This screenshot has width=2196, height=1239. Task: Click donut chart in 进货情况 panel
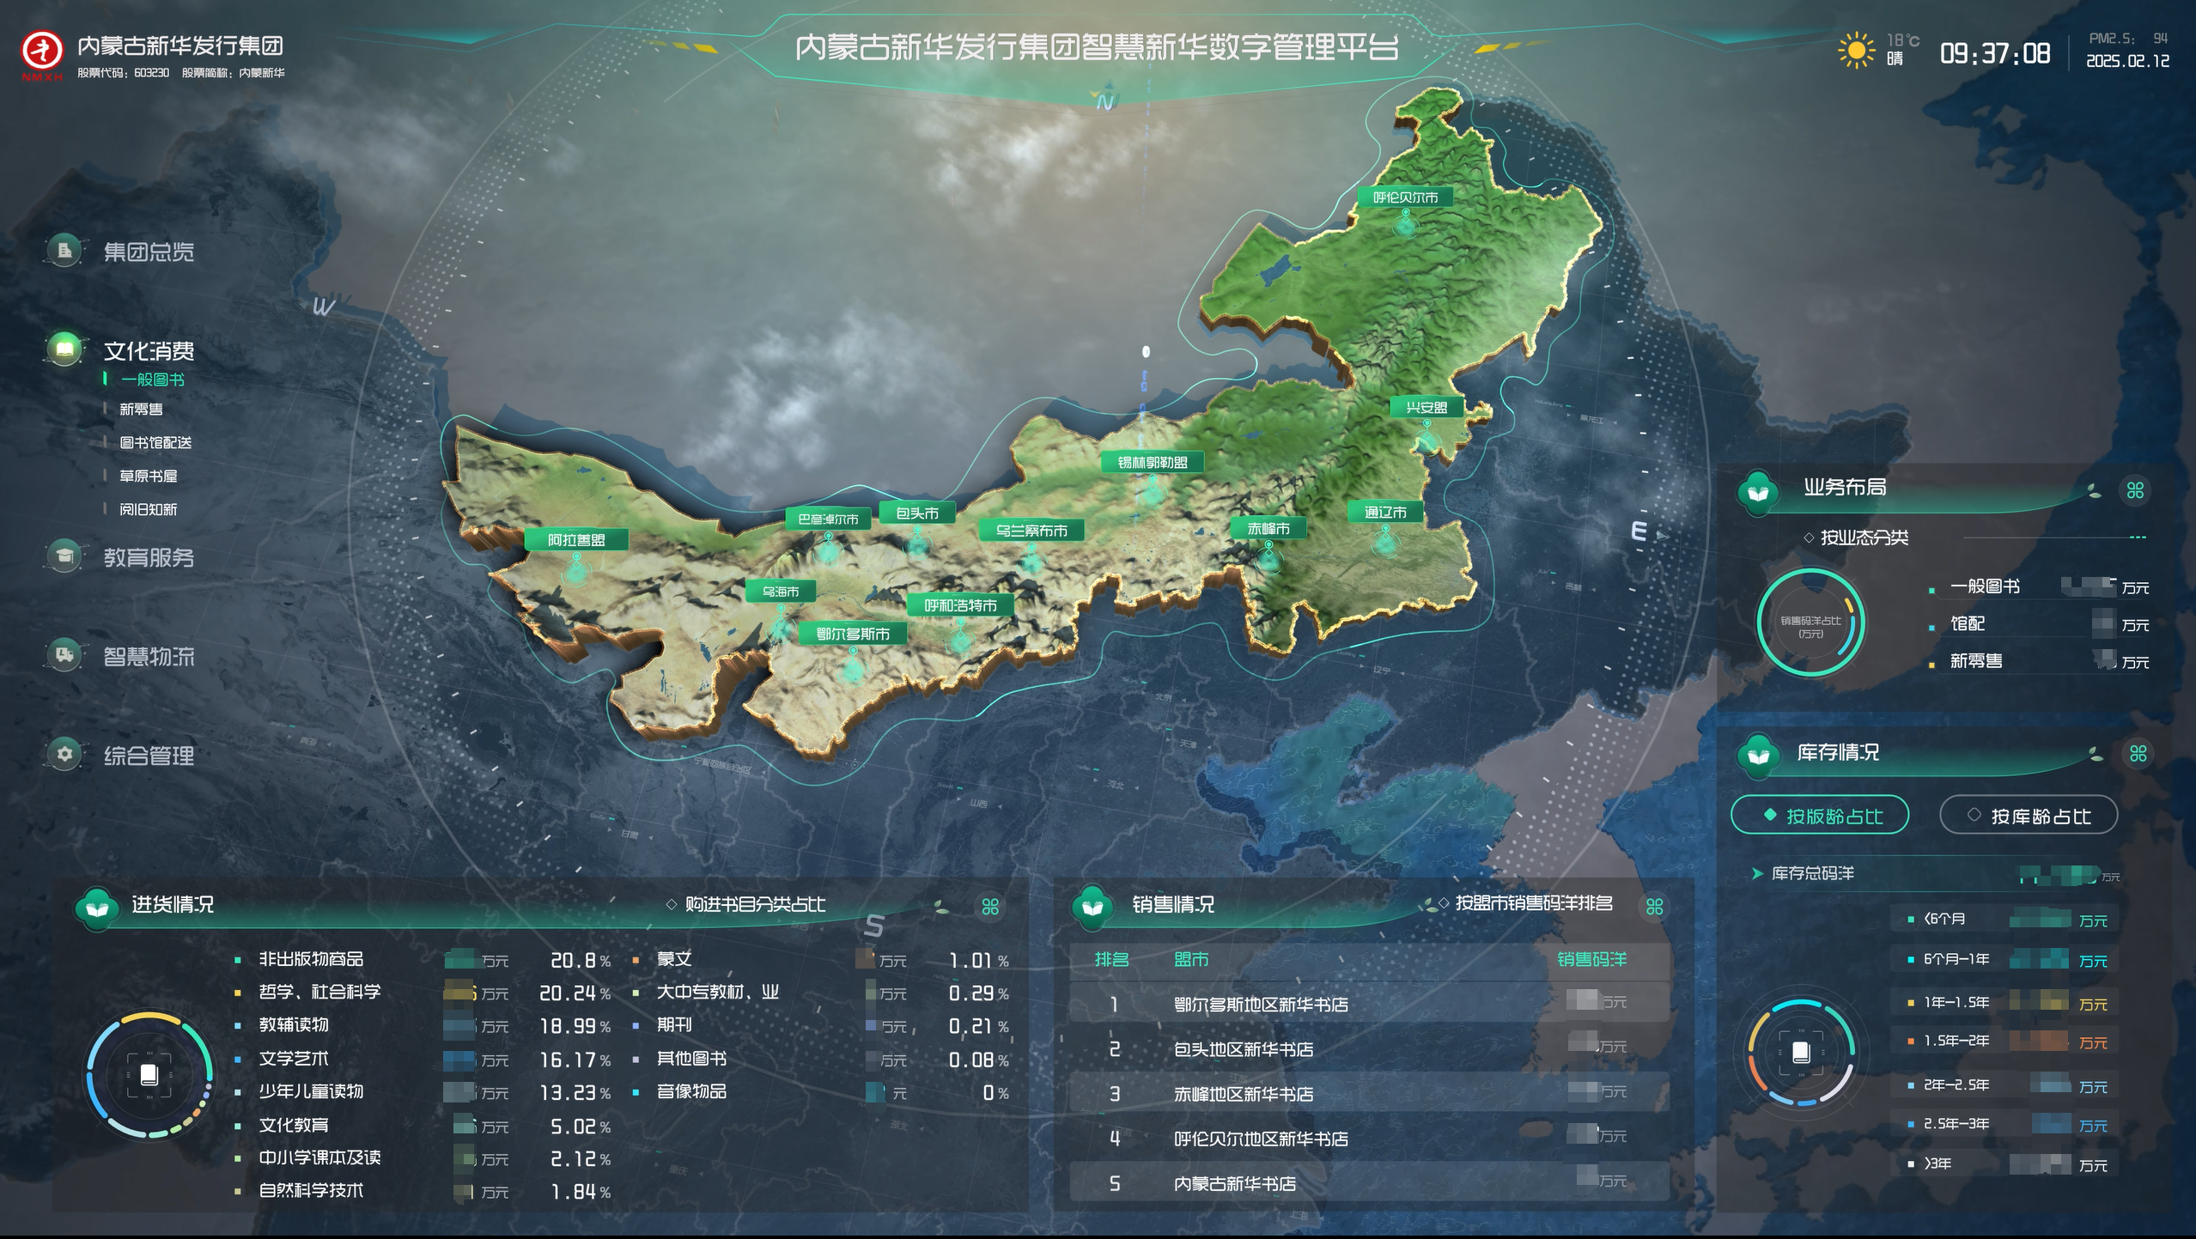[149, 1075]
